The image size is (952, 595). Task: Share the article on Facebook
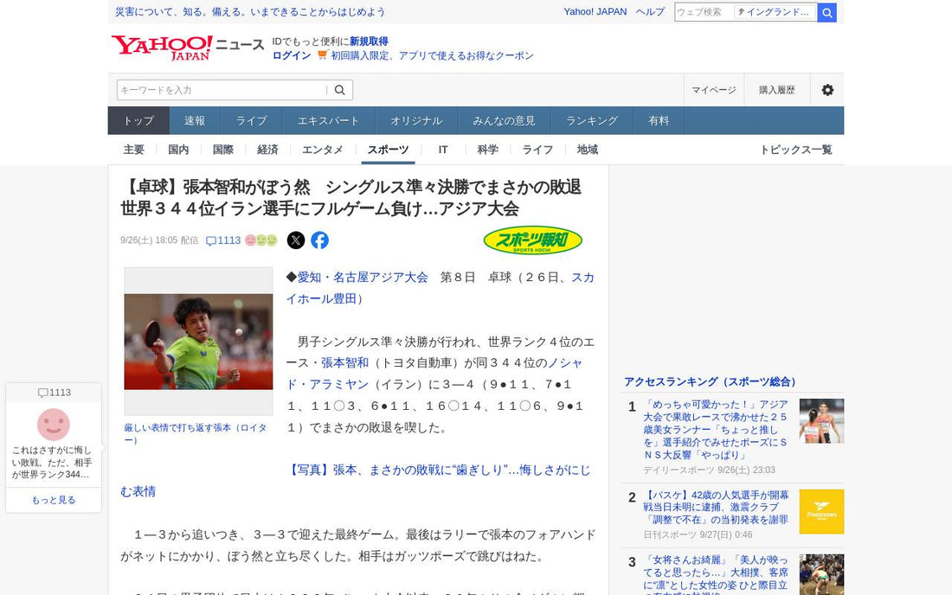pos(320,240)
